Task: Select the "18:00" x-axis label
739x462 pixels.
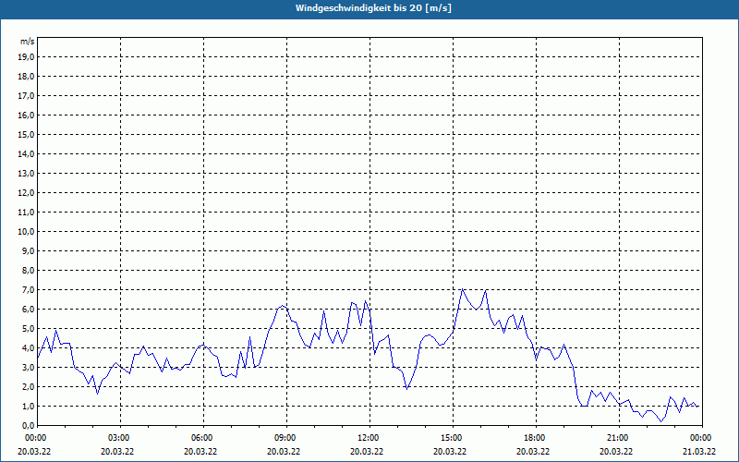Action: tap(536, 438)
